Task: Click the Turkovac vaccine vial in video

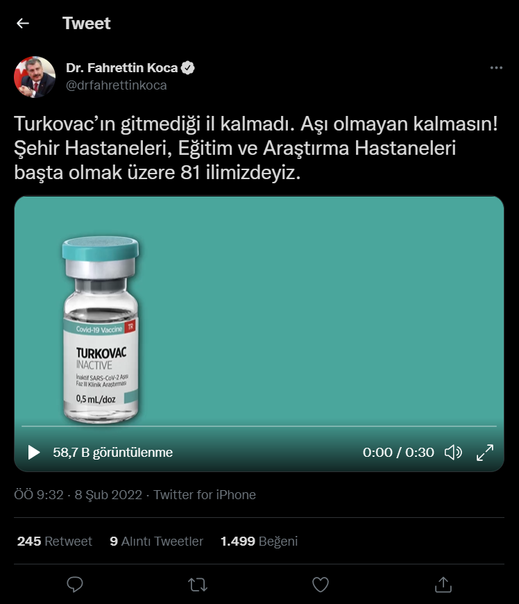Action: (100, 330)
